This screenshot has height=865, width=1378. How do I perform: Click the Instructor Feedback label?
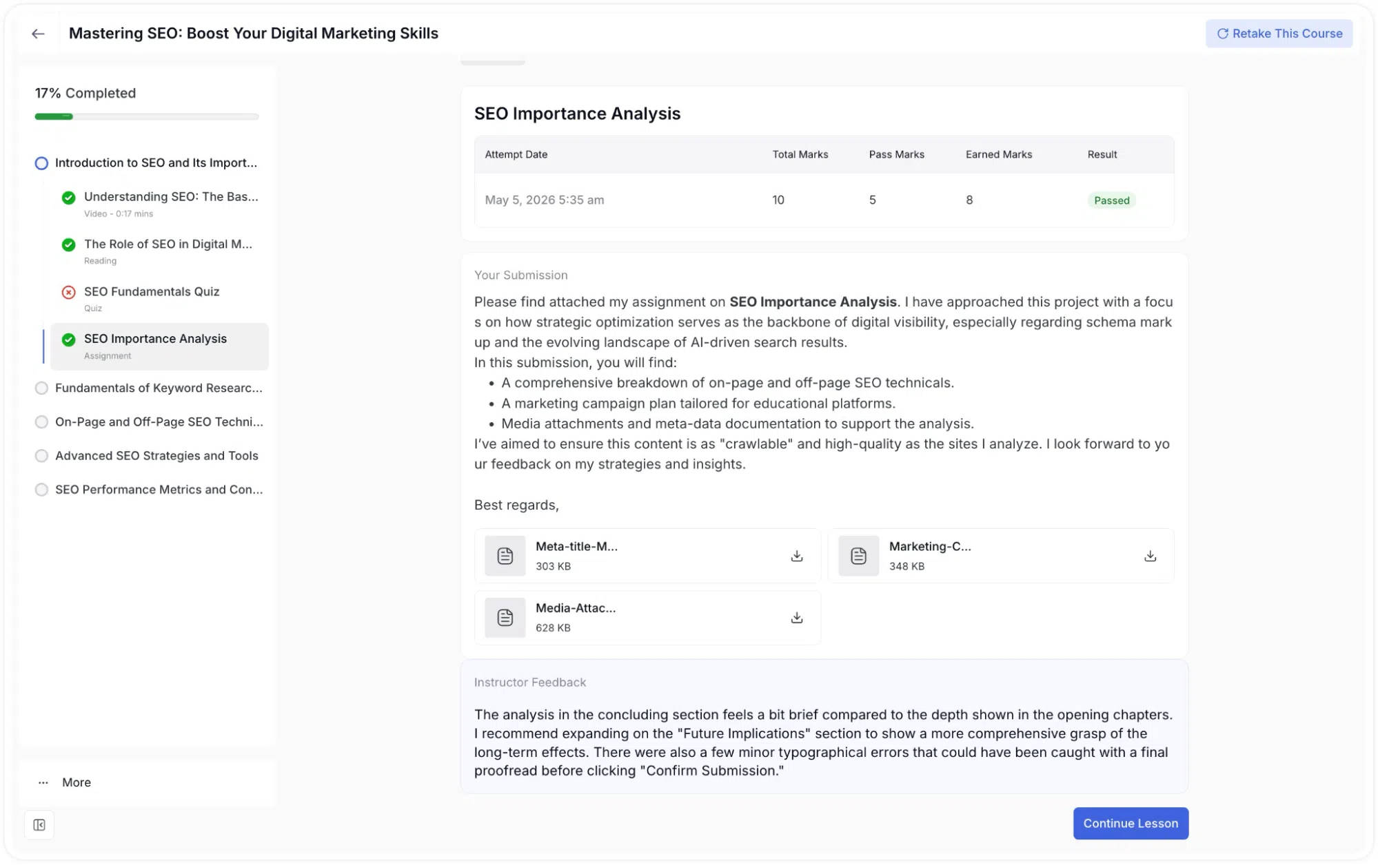point(529,682)
